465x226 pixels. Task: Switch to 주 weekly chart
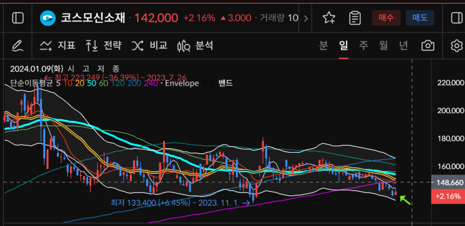point(363,46)
